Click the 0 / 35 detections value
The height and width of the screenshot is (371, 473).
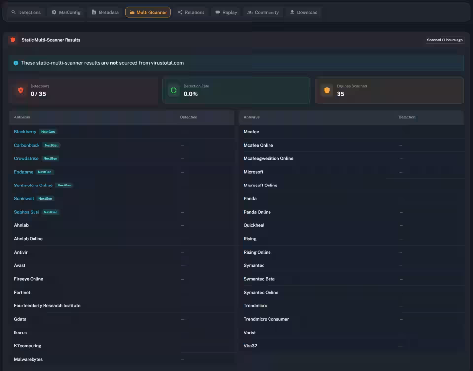coord(38,94)
